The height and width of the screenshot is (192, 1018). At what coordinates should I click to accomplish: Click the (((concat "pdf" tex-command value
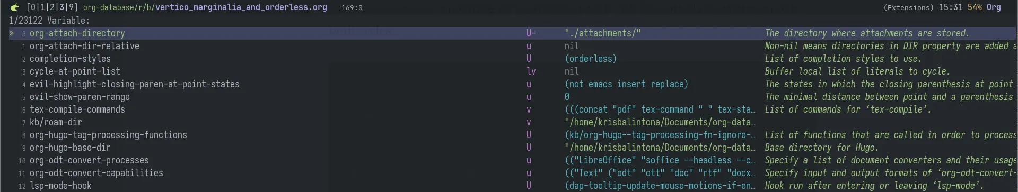pyautogui.click(x=660, y=109)
